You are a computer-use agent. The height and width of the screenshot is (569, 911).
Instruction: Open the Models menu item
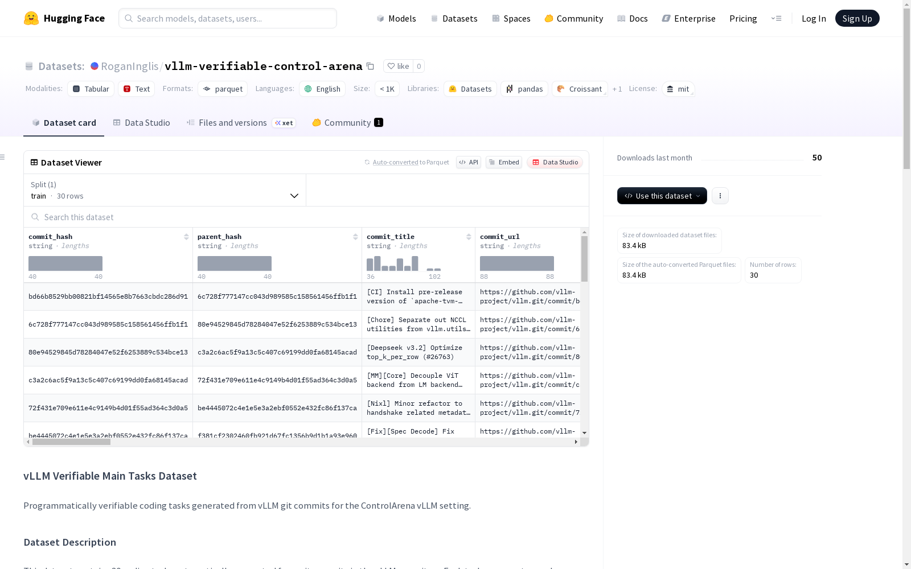[x=396, y=18]
